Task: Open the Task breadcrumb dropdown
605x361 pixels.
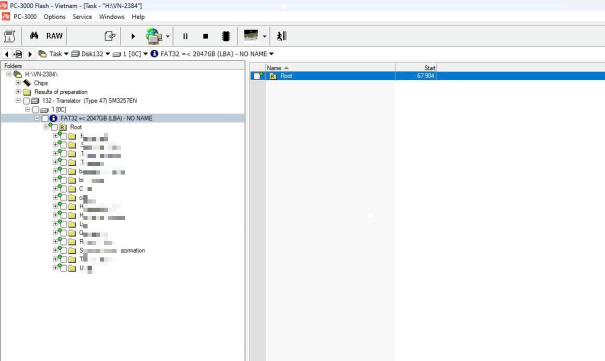Action: tap(66, 54)
